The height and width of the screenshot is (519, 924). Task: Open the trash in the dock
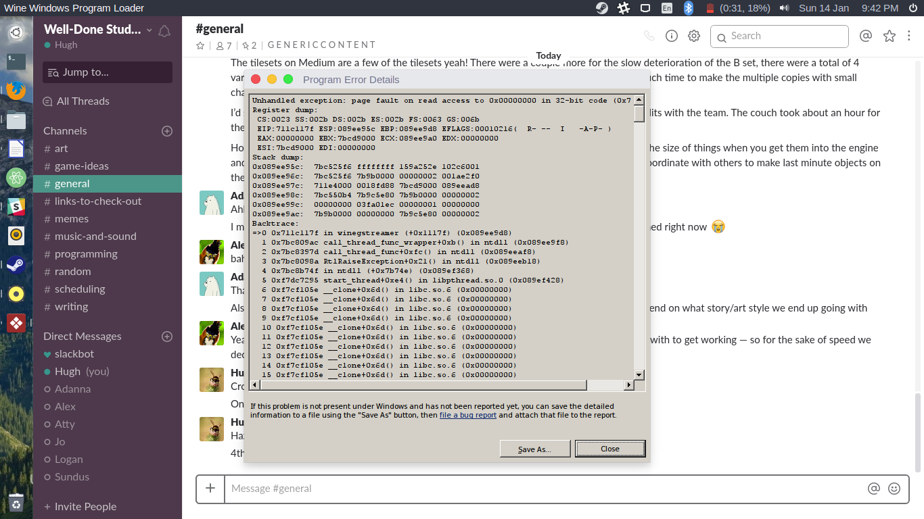16,502
